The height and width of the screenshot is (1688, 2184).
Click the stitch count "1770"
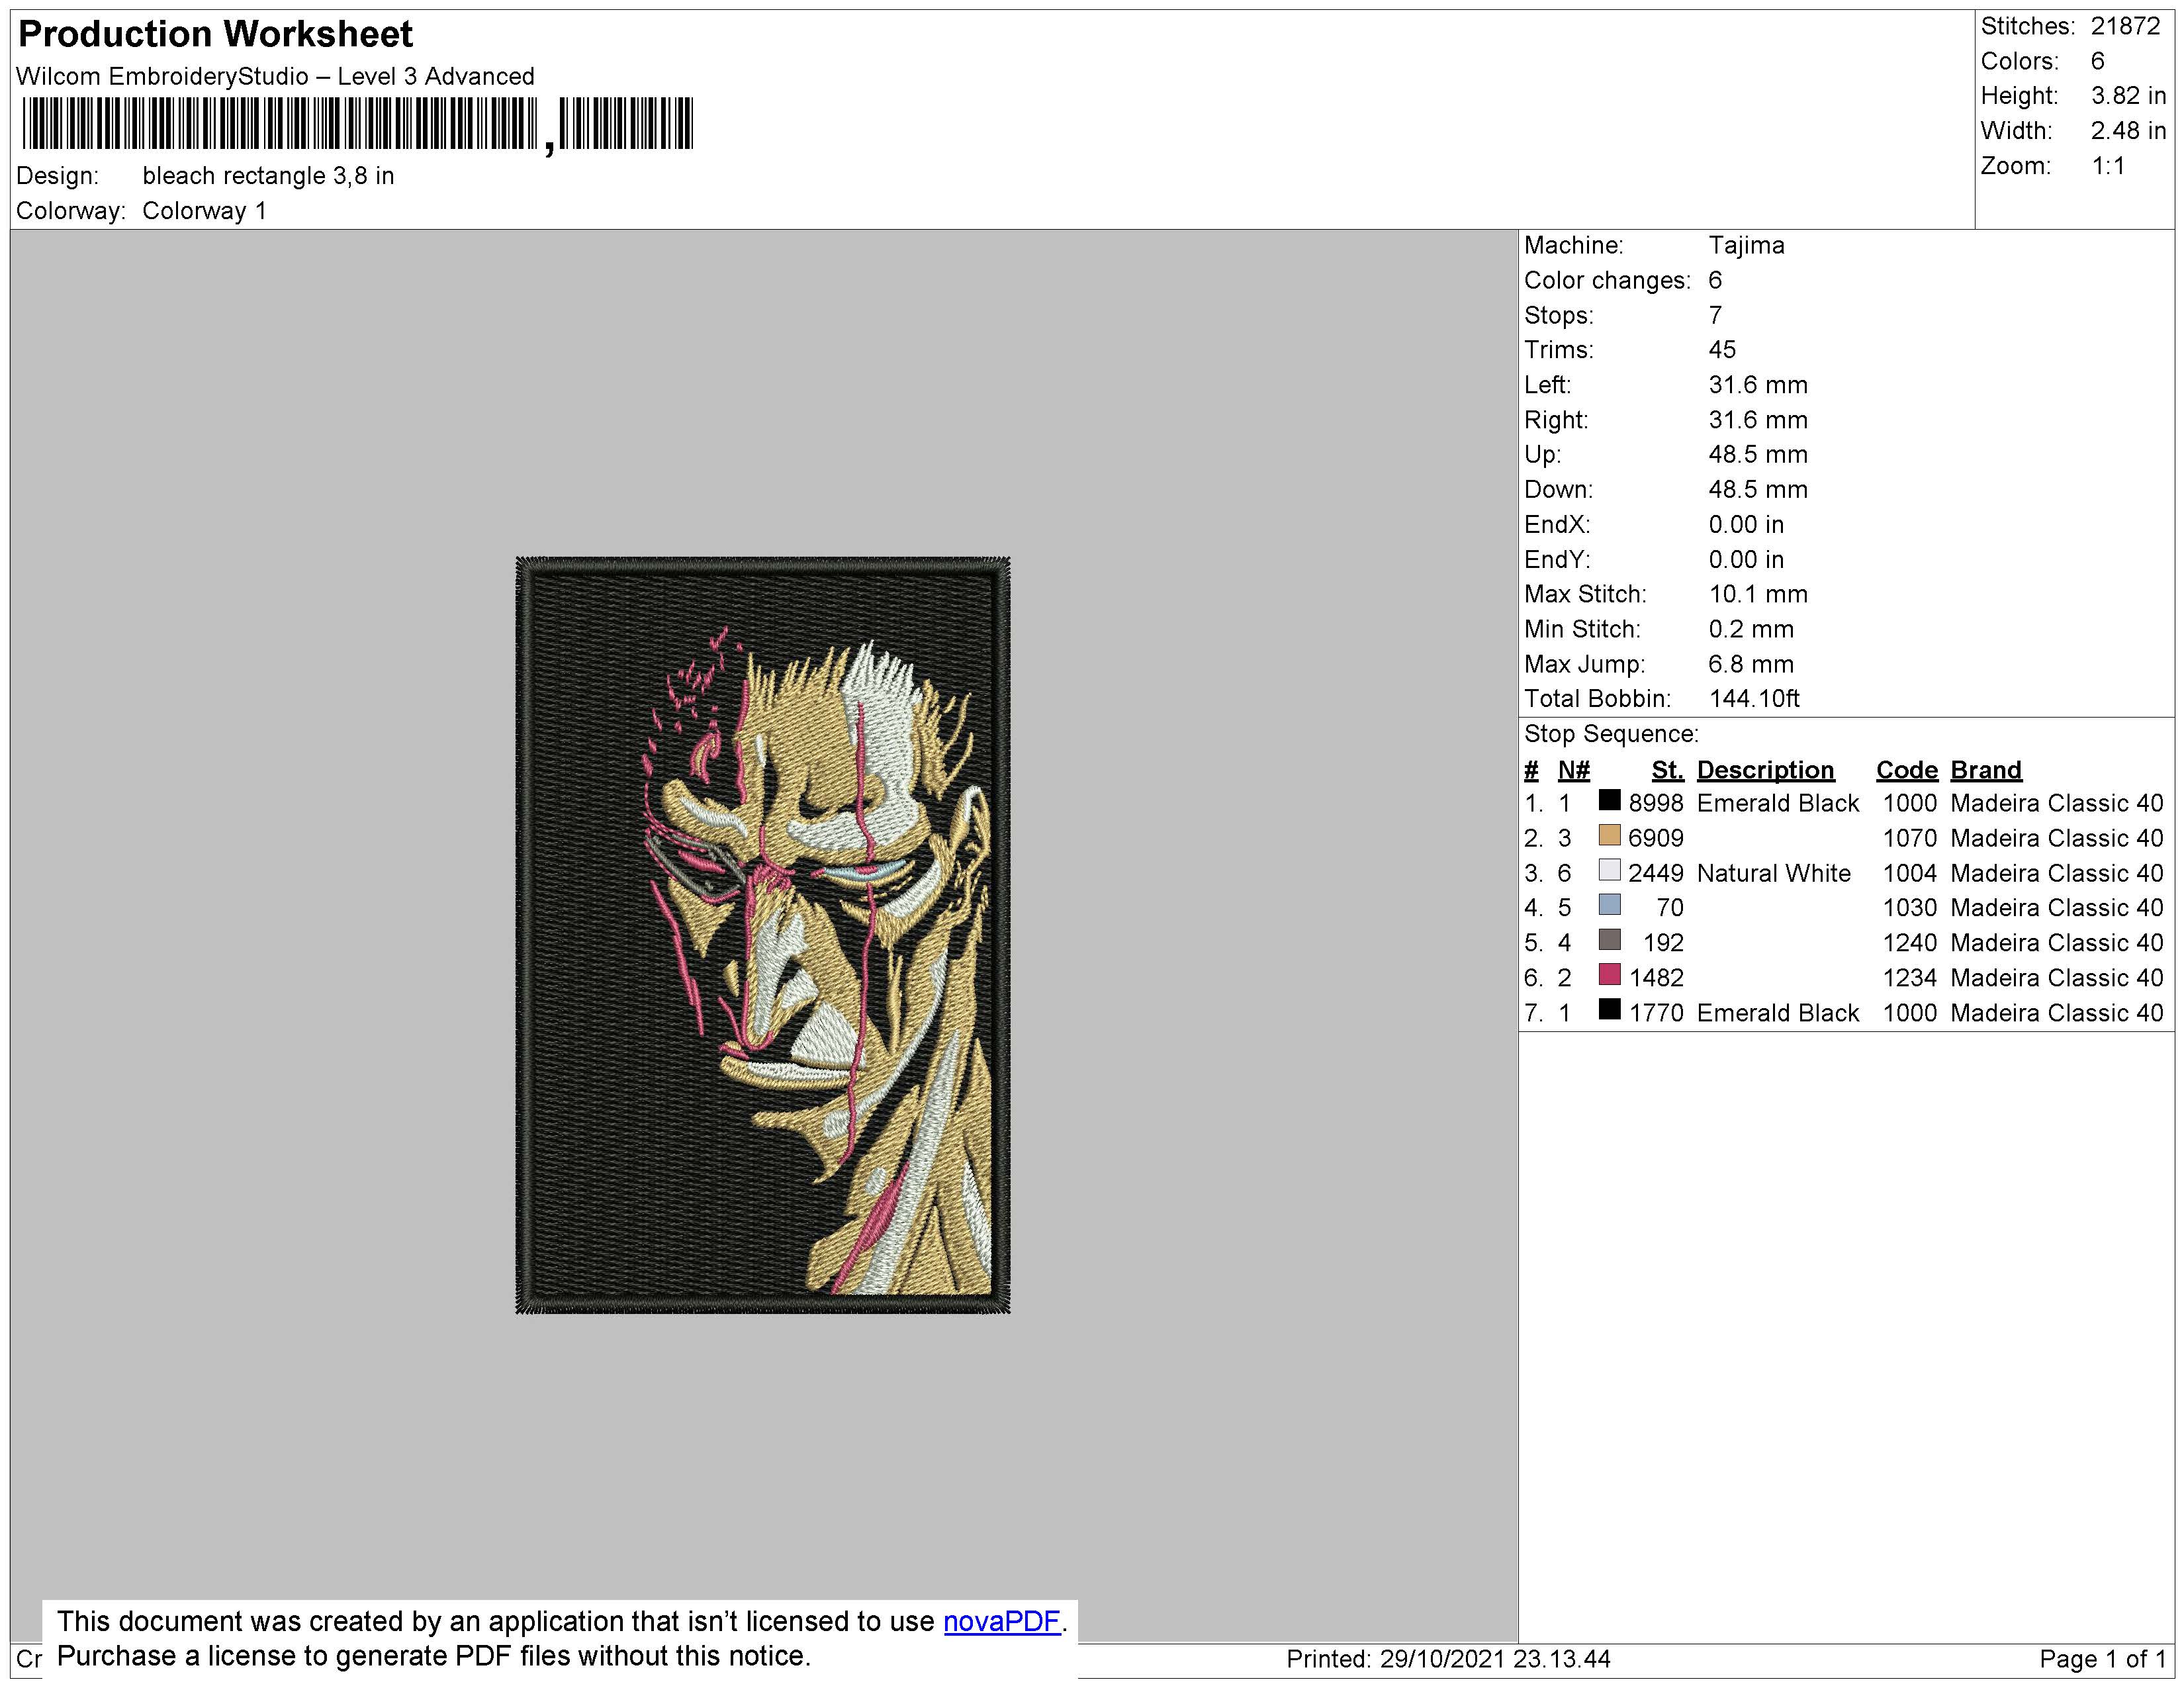tap(1656, 1013)
